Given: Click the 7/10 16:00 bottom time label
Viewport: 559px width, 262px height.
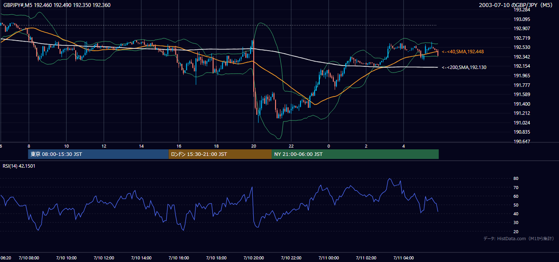Looking at the screenshot, I should click(179, 258).
